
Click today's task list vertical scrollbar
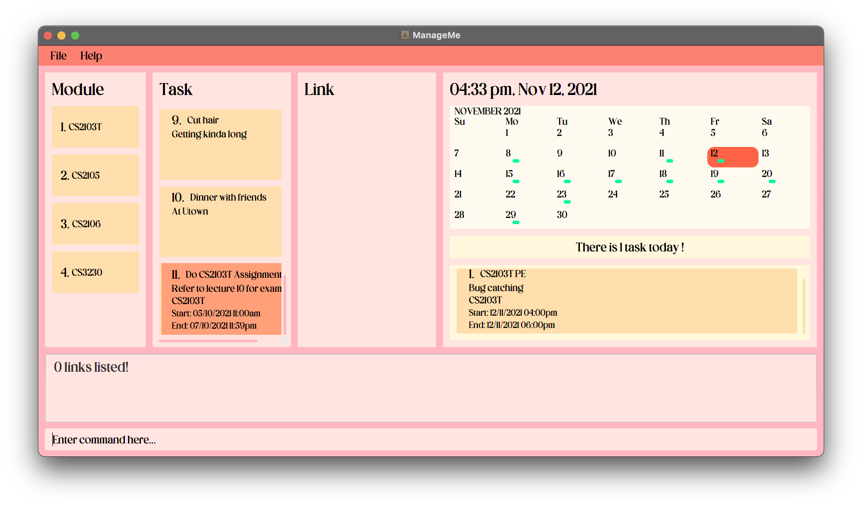click(x=804, y=306)
